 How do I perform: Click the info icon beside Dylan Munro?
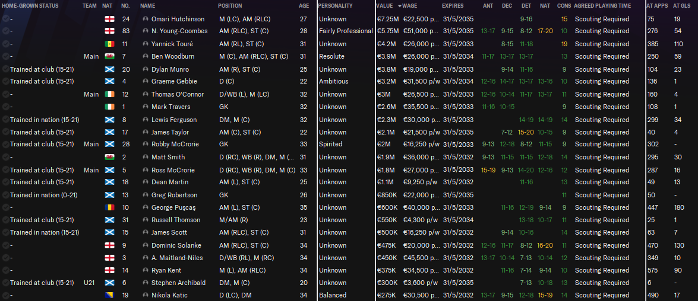click(x=145, y=69)
